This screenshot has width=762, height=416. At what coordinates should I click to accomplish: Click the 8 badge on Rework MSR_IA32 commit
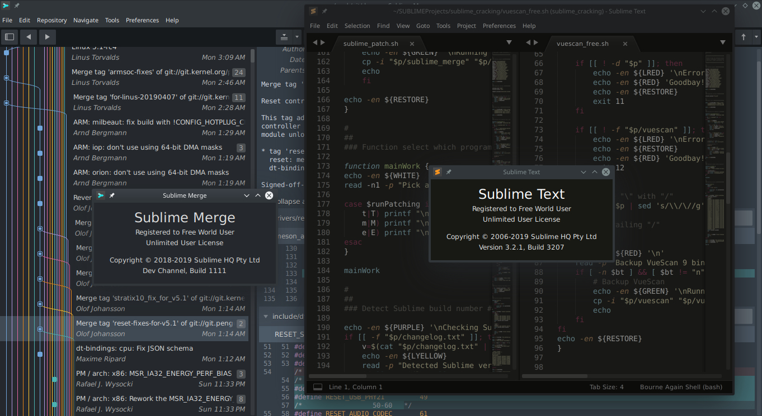coord(241,399)
